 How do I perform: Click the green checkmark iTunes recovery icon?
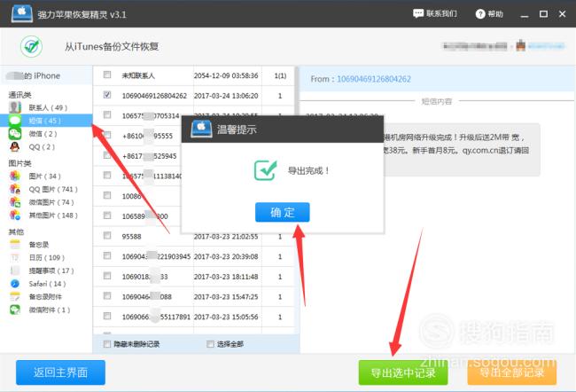click(31, 46)
